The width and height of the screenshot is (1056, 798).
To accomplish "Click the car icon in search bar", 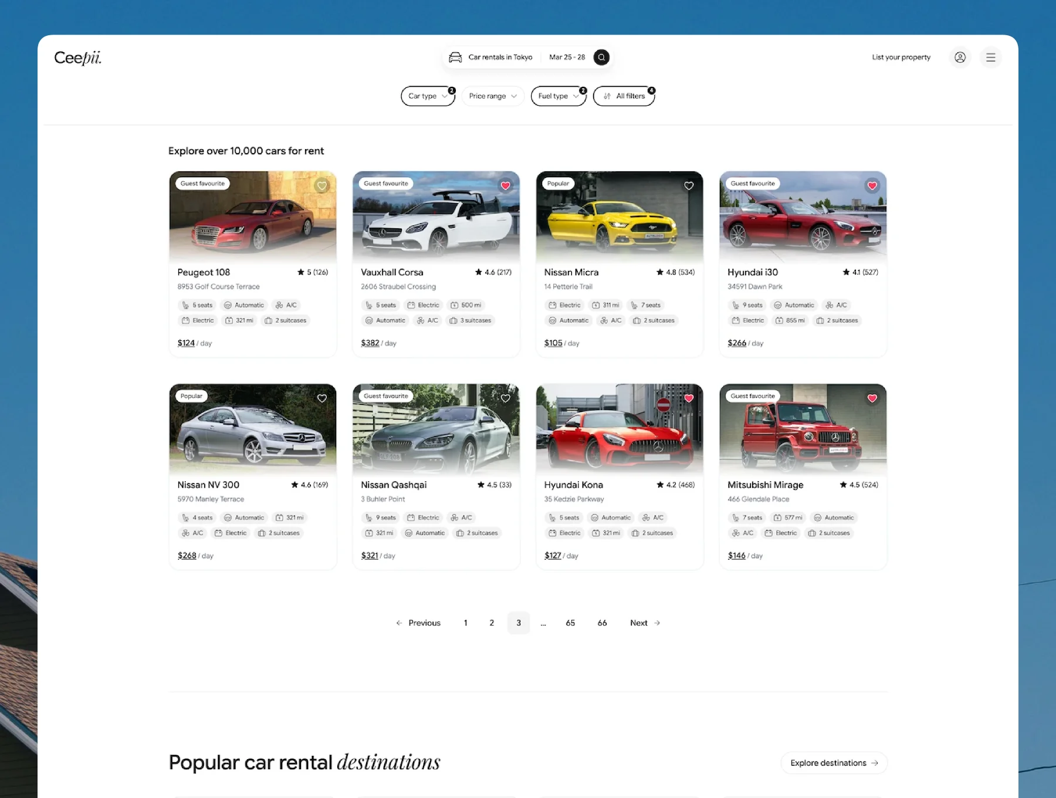I will 455,57.
